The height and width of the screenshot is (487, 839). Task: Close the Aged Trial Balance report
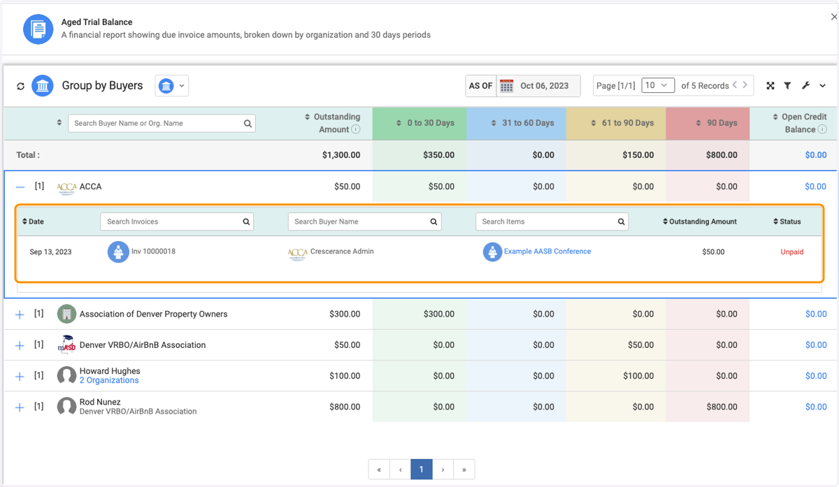834,17
